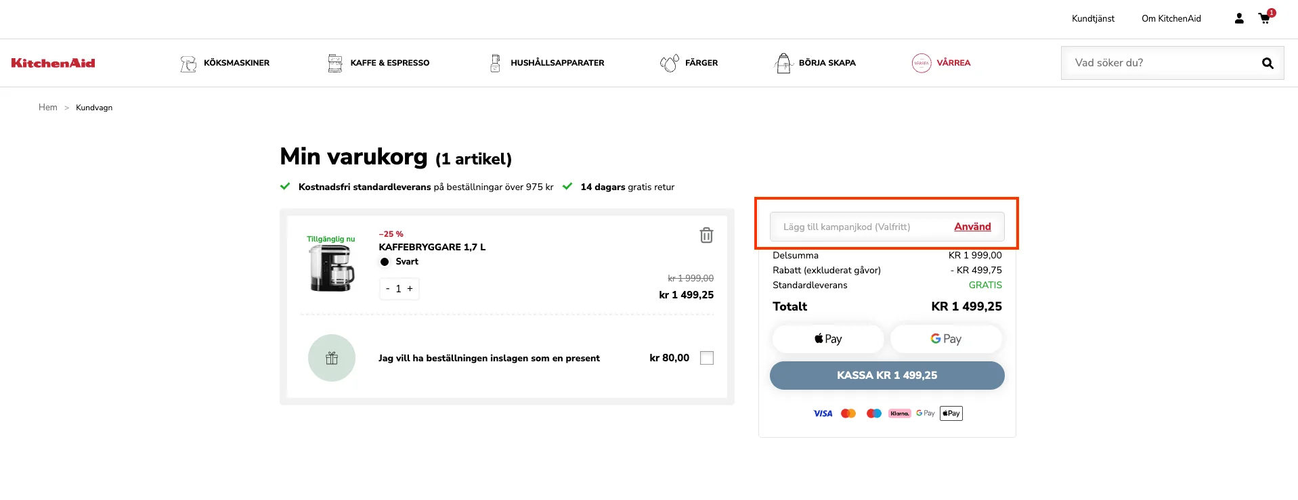Open the Kundtjänst link
The height and width of the screenshot is (500, 1298).
[1093, 19]
